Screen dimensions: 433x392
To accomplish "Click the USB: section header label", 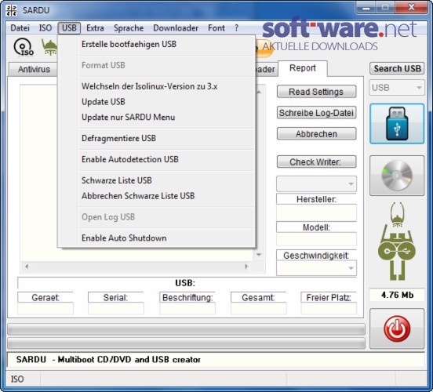I will pos(185,283).
